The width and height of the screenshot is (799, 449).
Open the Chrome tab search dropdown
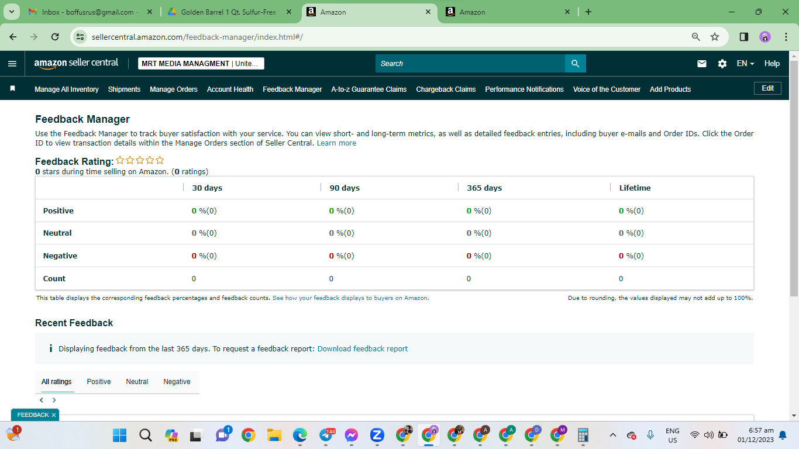pos(11,12)
